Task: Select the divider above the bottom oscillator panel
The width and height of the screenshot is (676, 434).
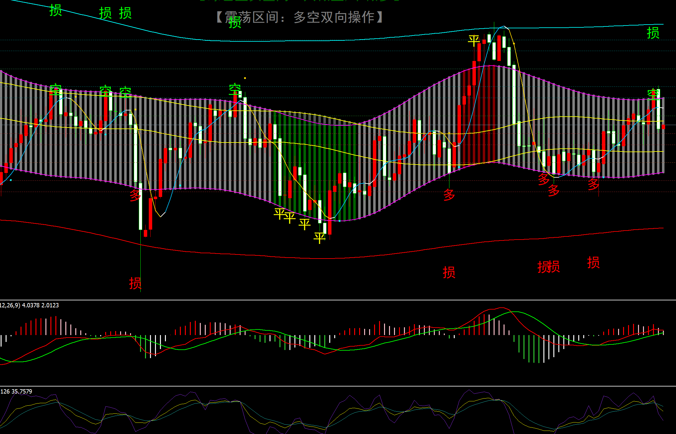Action: [x=338, y=386]
